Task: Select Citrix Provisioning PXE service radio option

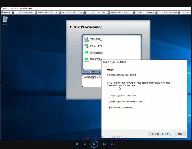Action: point(110,102)
